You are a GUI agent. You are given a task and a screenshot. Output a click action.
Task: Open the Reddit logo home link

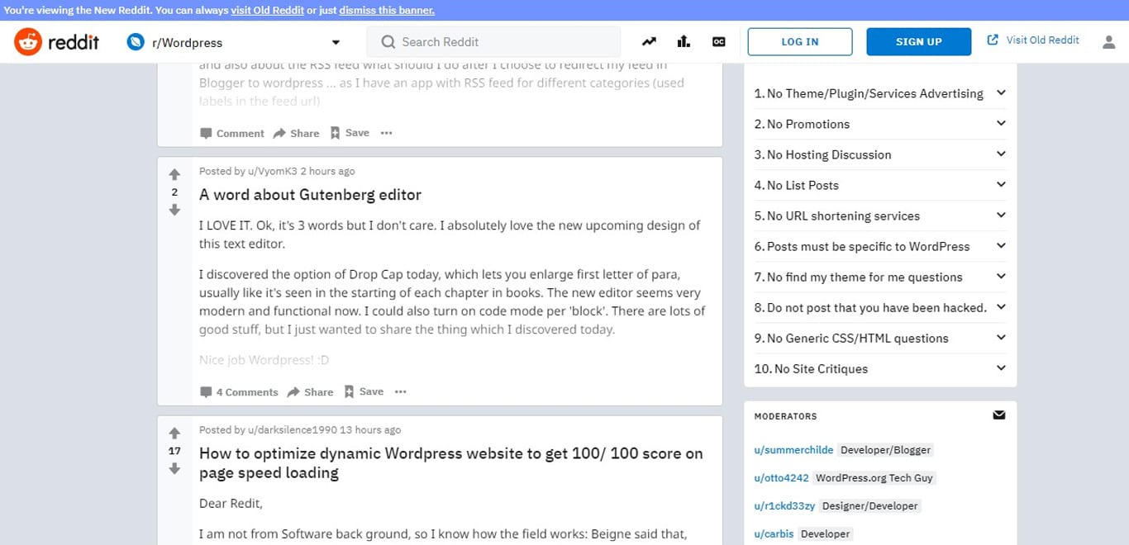coord(56,41)
